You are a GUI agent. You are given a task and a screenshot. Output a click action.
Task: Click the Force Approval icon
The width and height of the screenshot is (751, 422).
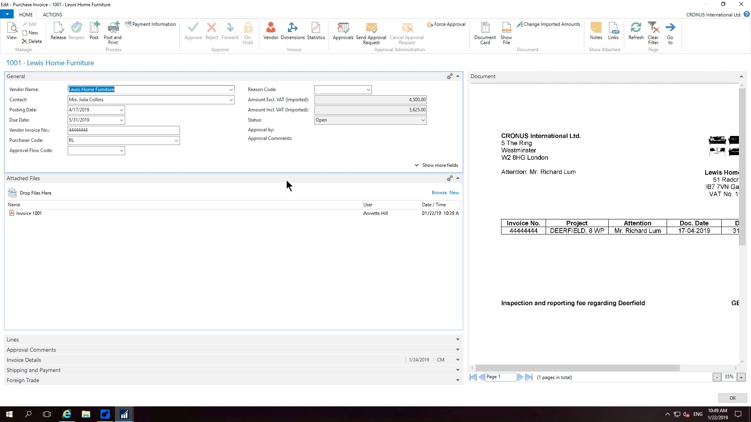click(x=446, y=24)
